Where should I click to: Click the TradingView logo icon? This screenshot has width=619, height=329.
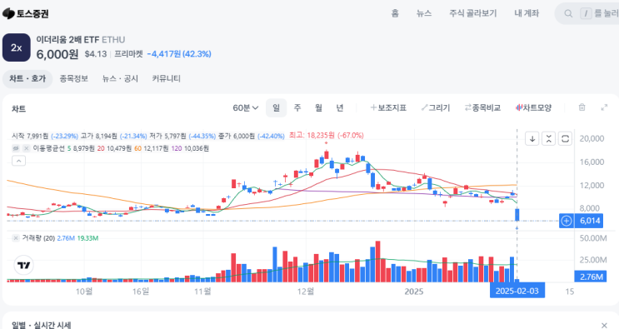[23, 265]
